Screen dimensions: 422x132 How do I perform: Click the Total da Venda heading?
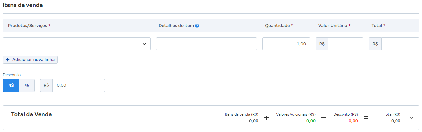pos(31,115)
